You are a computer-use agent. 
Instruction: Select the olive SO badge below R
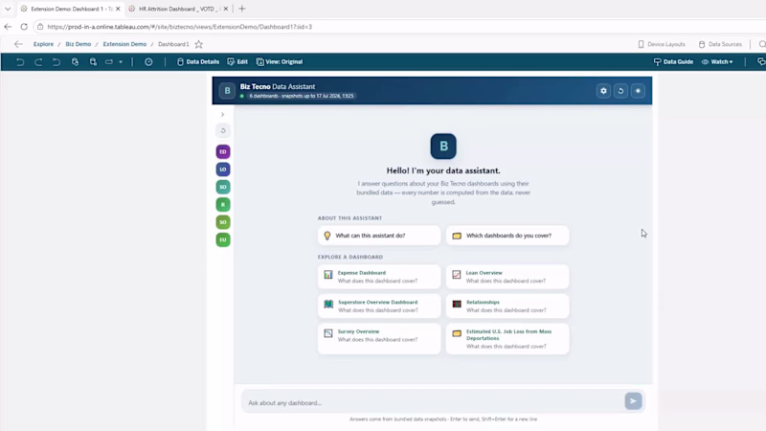pyautogui.click(x=223, y=222)
